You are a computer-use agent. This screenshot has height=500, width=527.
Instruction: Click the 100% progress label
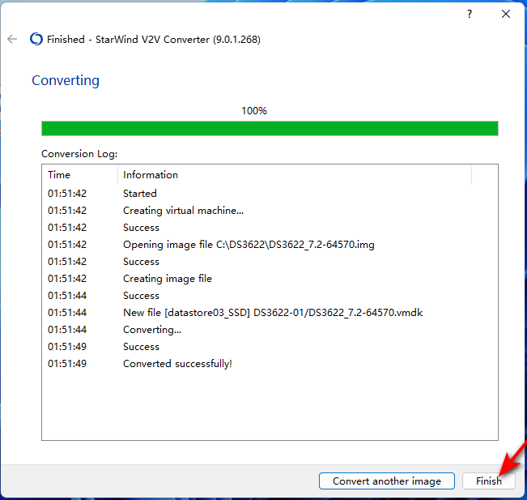pyautogui.click(x=254, y=111)
